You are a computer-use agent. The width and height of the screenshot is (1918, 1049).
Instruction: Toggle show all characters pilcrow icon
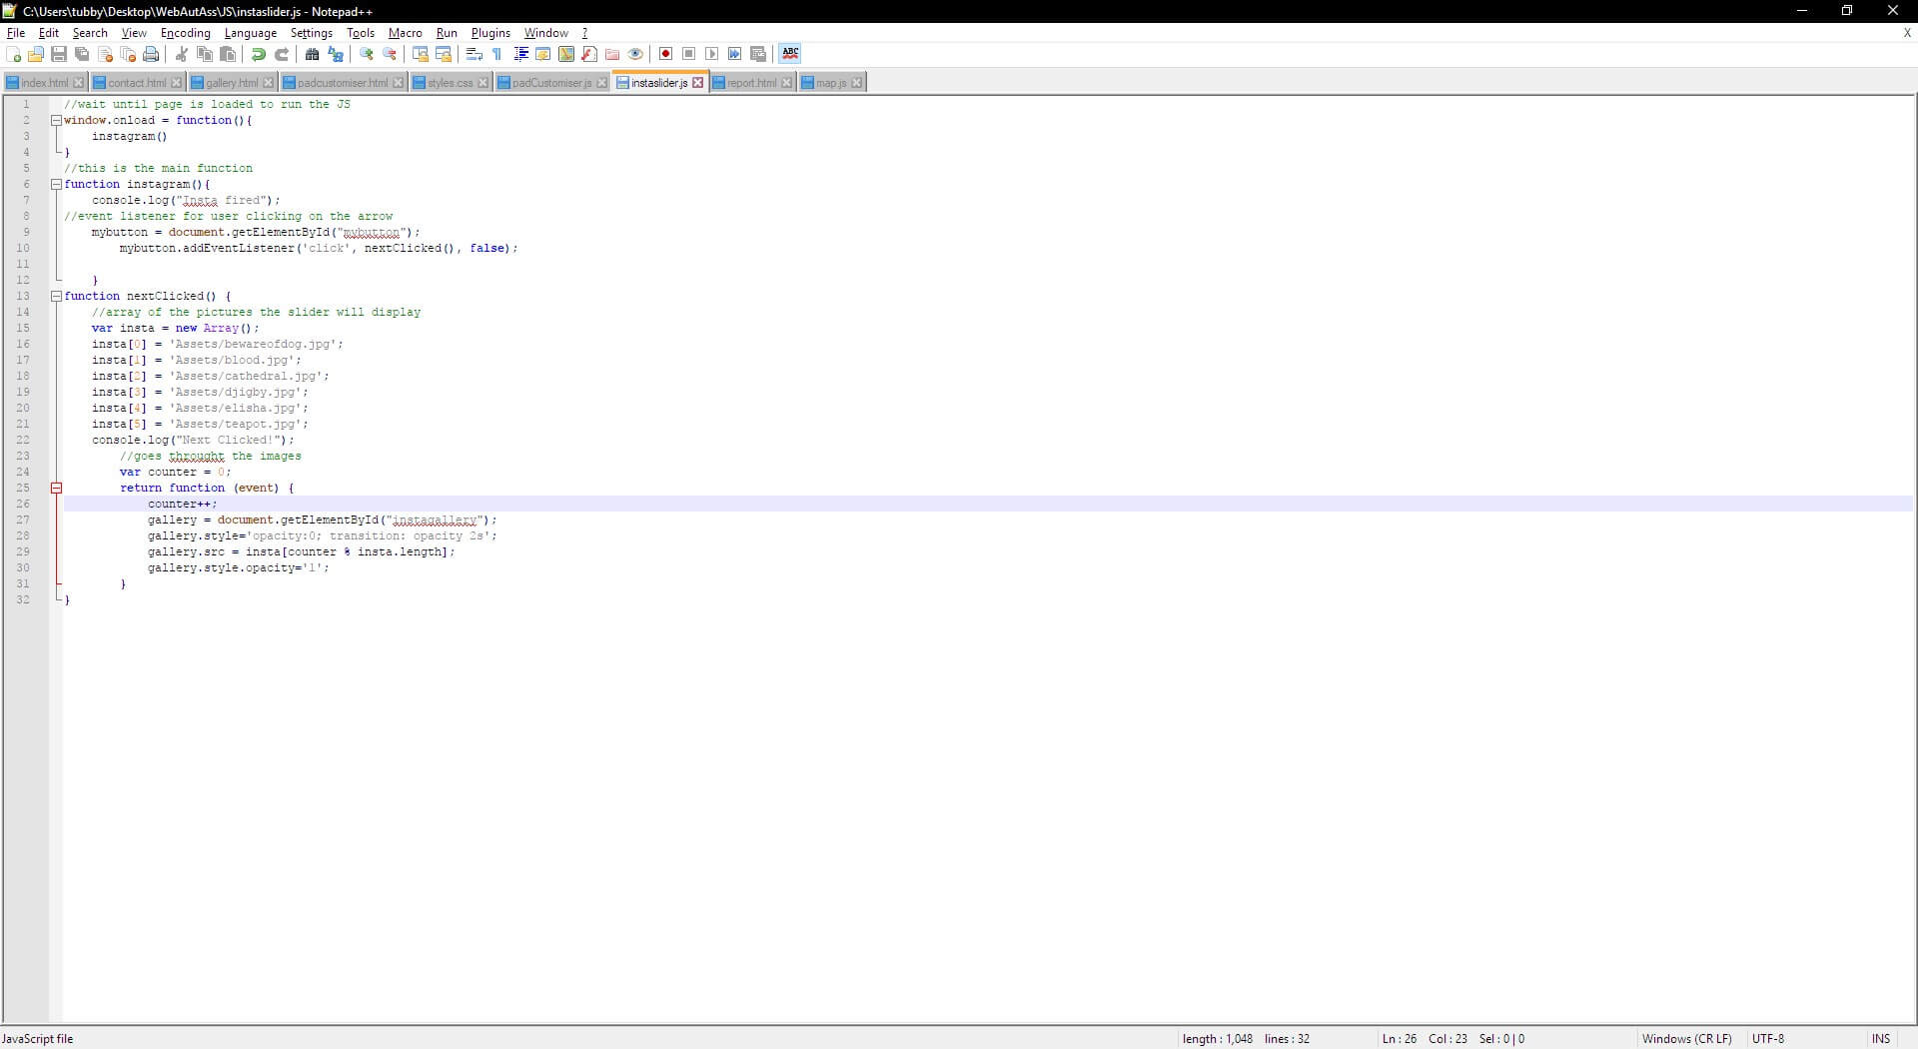[x=497, y=54]
